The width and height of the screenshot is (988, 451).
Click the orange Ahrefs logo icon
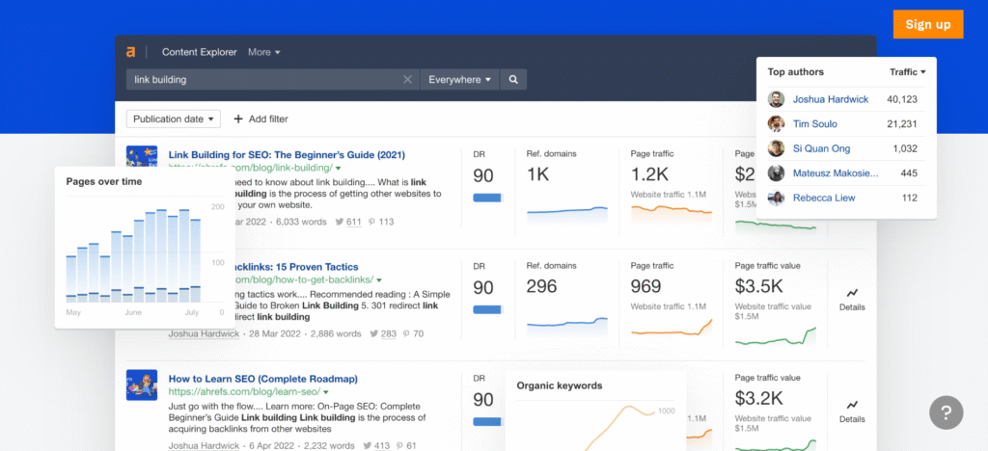point(130,52)
